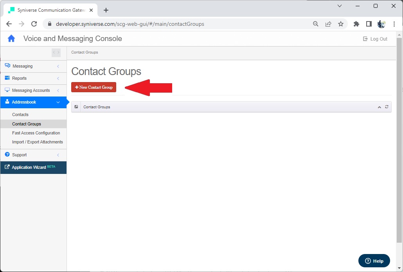
Task: Click the Support question mark icon
Action: [x=7, y=154]
